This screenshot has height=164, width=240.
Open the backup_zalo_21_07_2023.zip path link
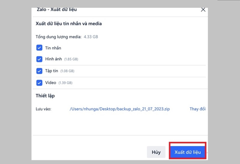coord(120,109)
